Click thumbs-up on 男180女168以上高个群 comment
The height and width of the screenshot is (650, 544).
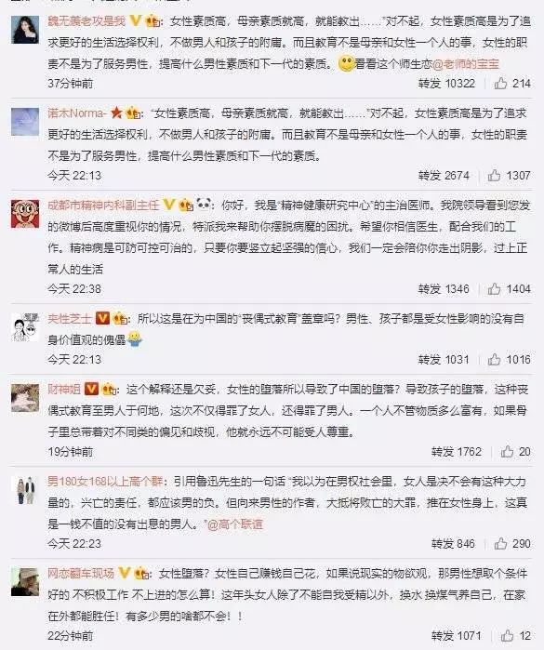pyautogui.click(x=500, y=543)
